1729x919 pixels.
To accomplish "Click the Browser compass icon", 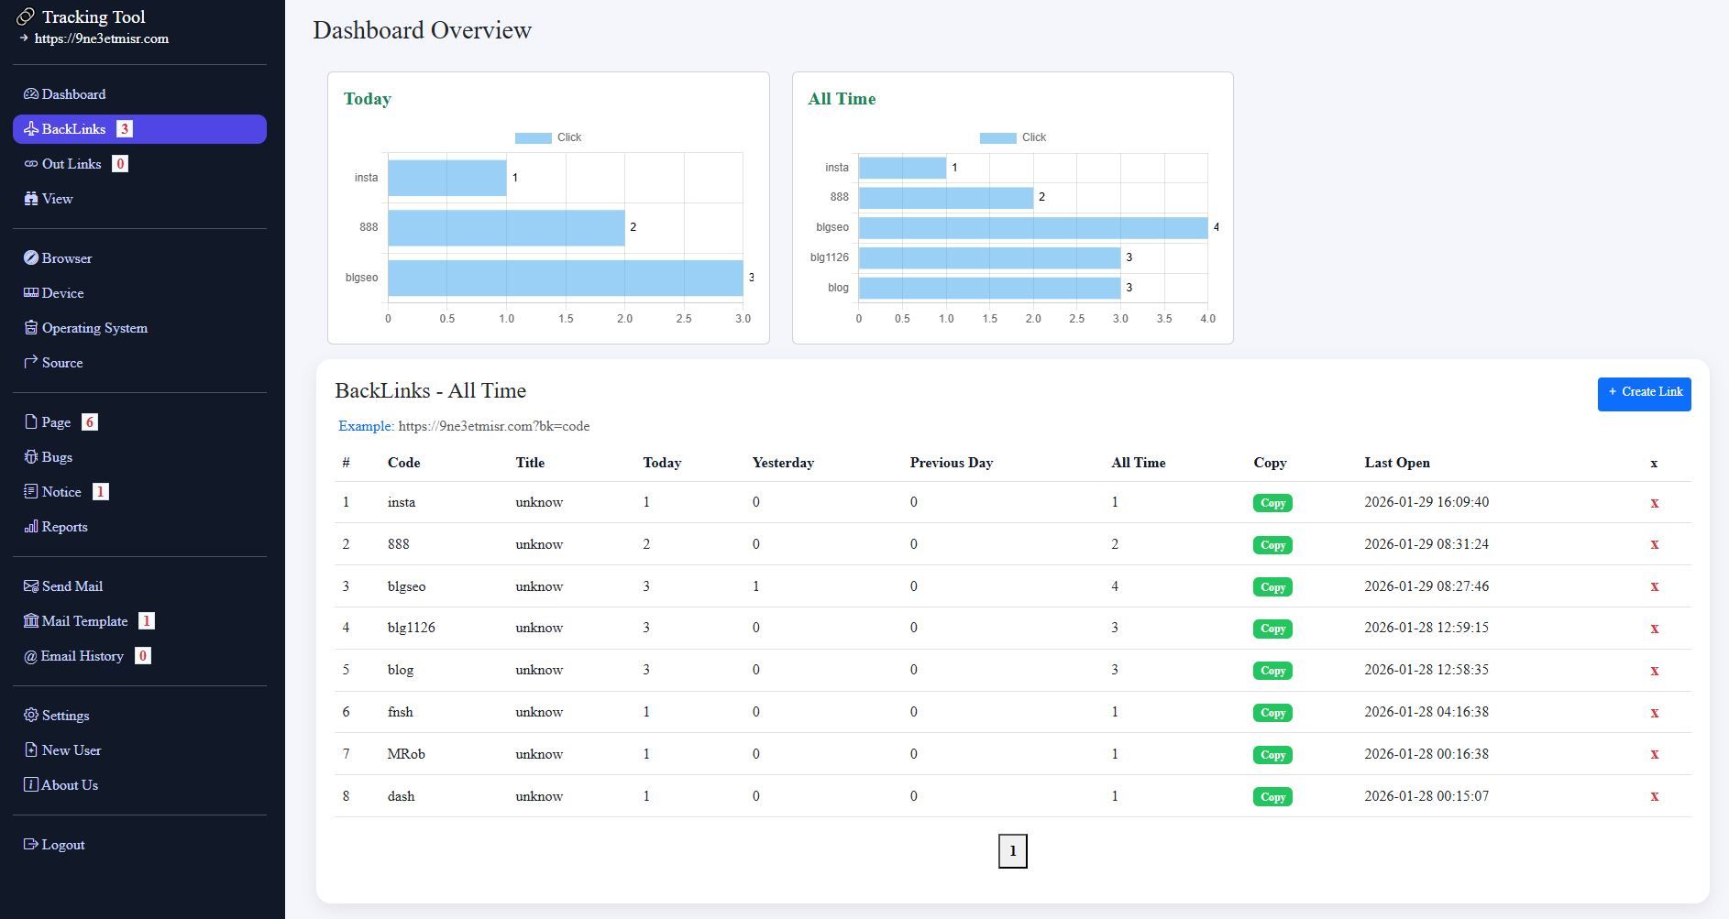I will coord(30,258).
